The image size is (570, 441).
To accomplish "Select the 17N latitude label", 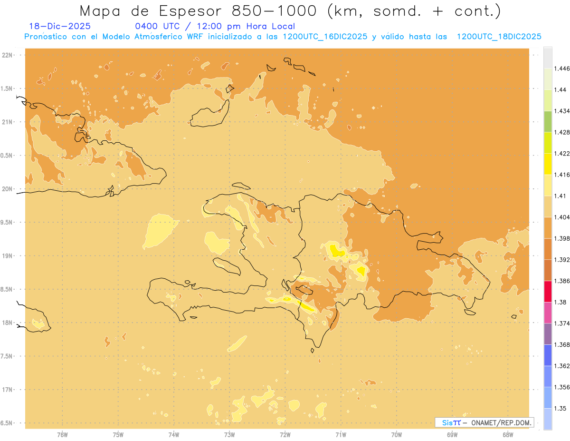I will point(8,390).
